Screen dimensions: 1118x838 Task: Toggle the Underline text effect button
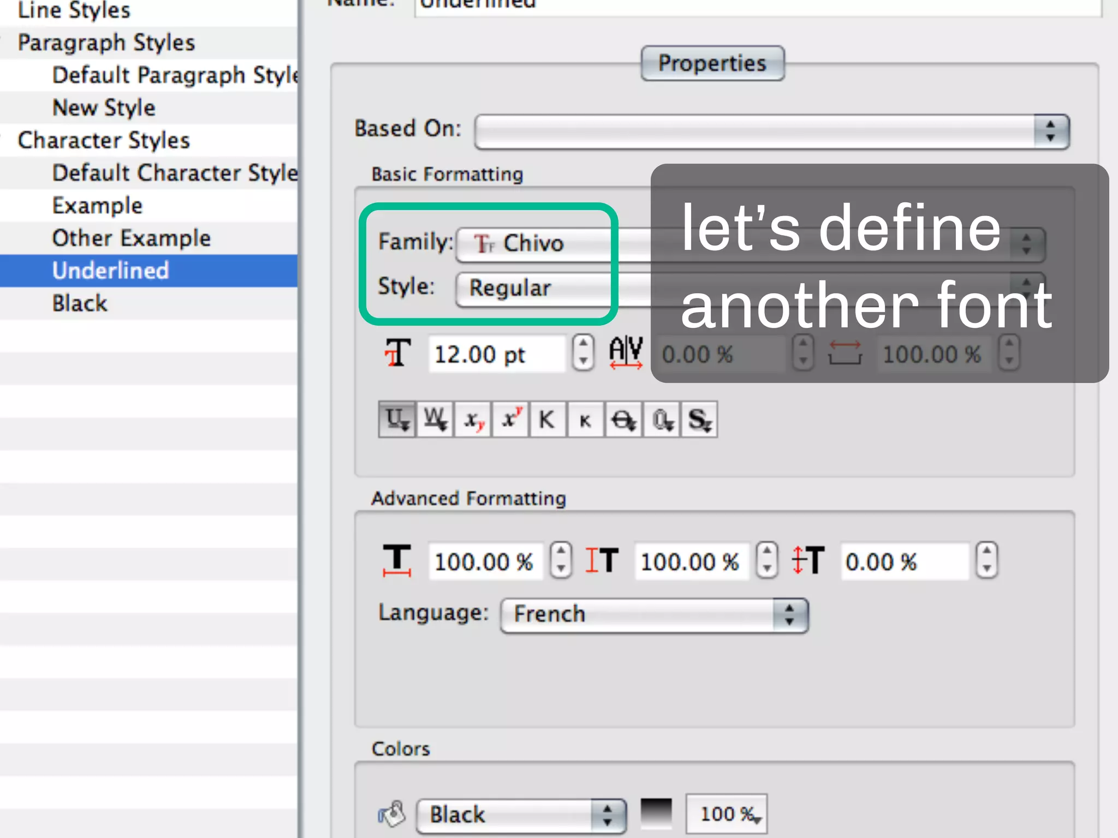(x=397, y=420)
